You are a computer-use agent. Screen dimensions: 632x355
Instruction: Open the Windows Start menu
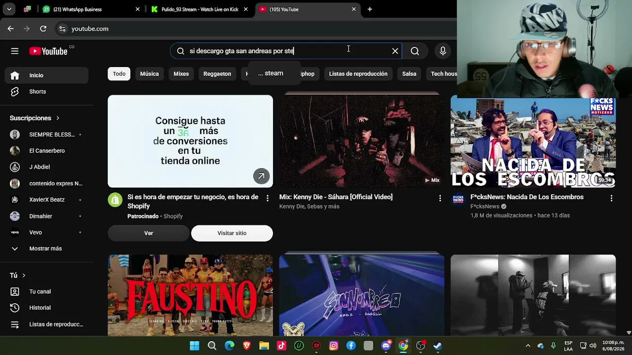(x=195, y=346)
